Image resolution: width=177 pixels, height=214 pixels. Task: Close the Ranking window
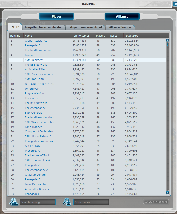(x=175, y=4)
